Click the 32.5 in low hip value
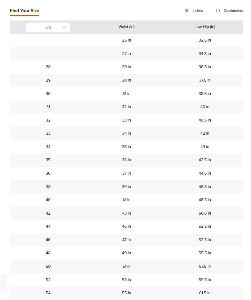The width and height of the screenshot is (251, 300). tap(205, 40)
